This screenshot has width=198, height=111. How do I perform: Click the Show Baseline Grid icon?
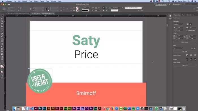coord(191,55)
